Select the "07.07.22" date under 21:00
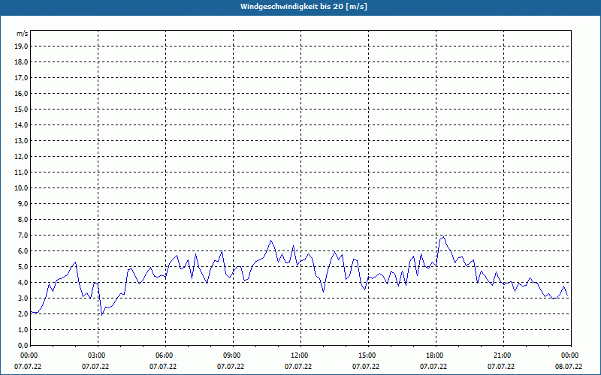 click(501, 367)
